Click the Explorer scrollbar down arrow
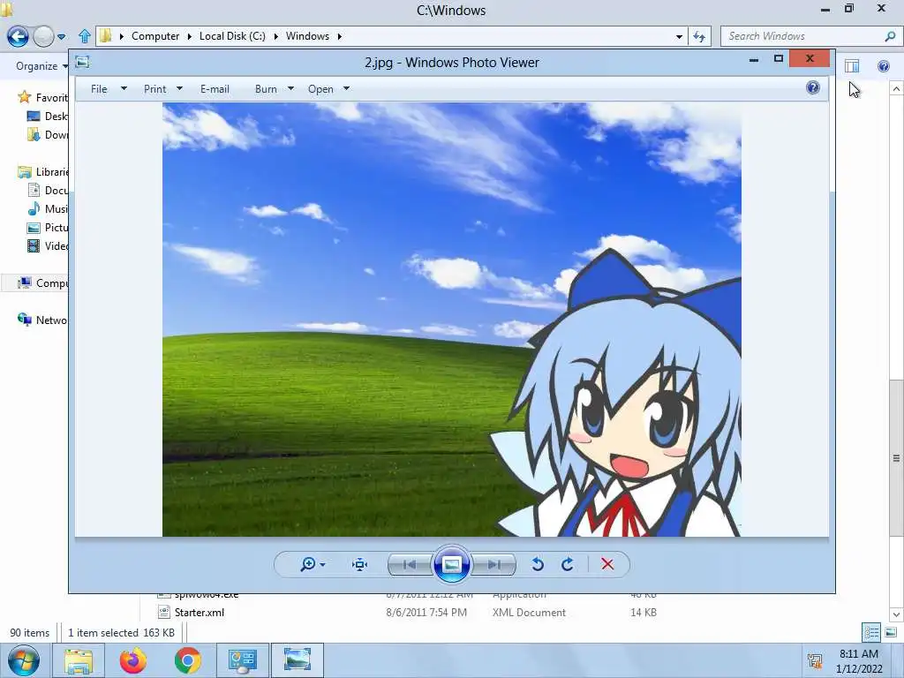This screenshot has width=904, height=678. click(x=896, y=614)
